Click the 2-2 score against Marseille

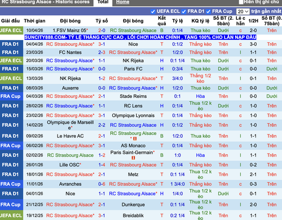click(102, 125)
